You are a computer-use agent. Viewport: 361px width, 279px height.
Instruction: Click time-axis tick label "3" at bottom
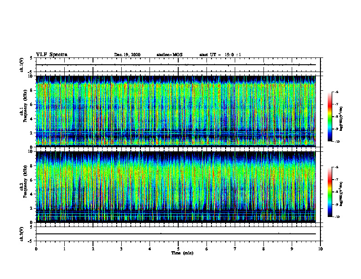(x=121, y=249)
